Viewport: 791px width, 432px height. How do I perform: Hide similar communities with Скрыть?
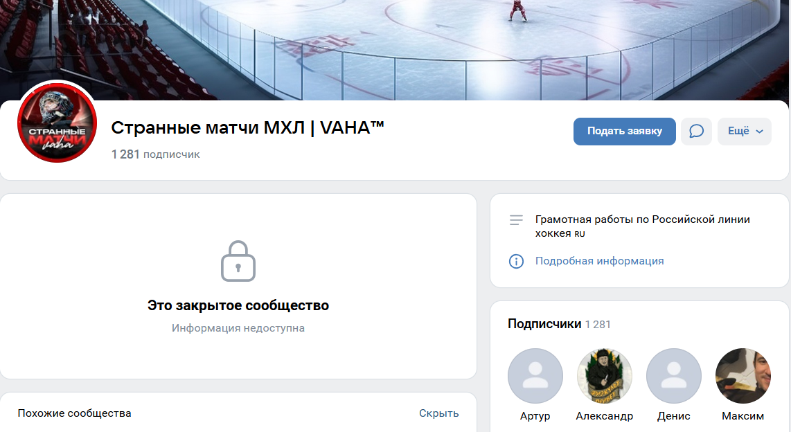coord(439,413)
